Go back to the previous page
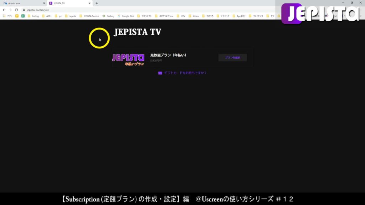This screenshot has width=365, height=205. (4, 10)
